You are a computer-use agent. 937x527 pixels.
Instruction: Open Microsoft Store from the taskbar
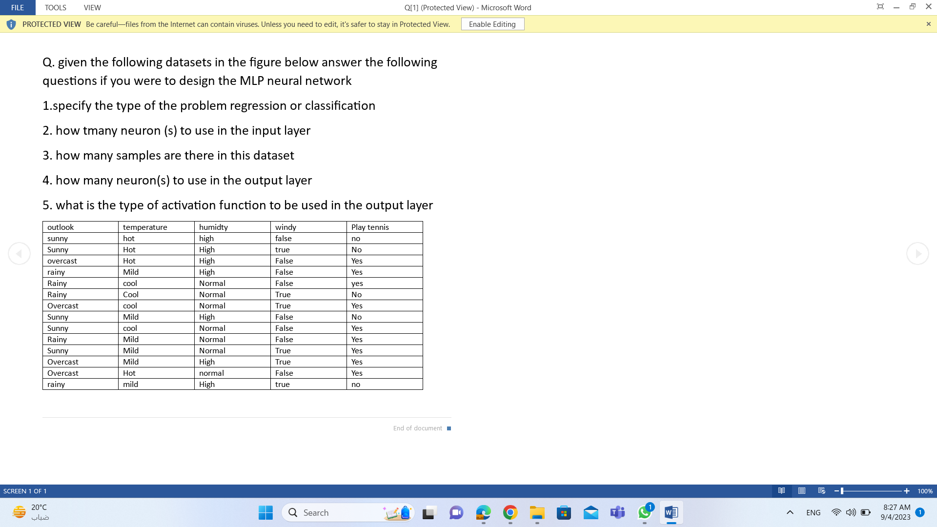[x=564, y=513]
